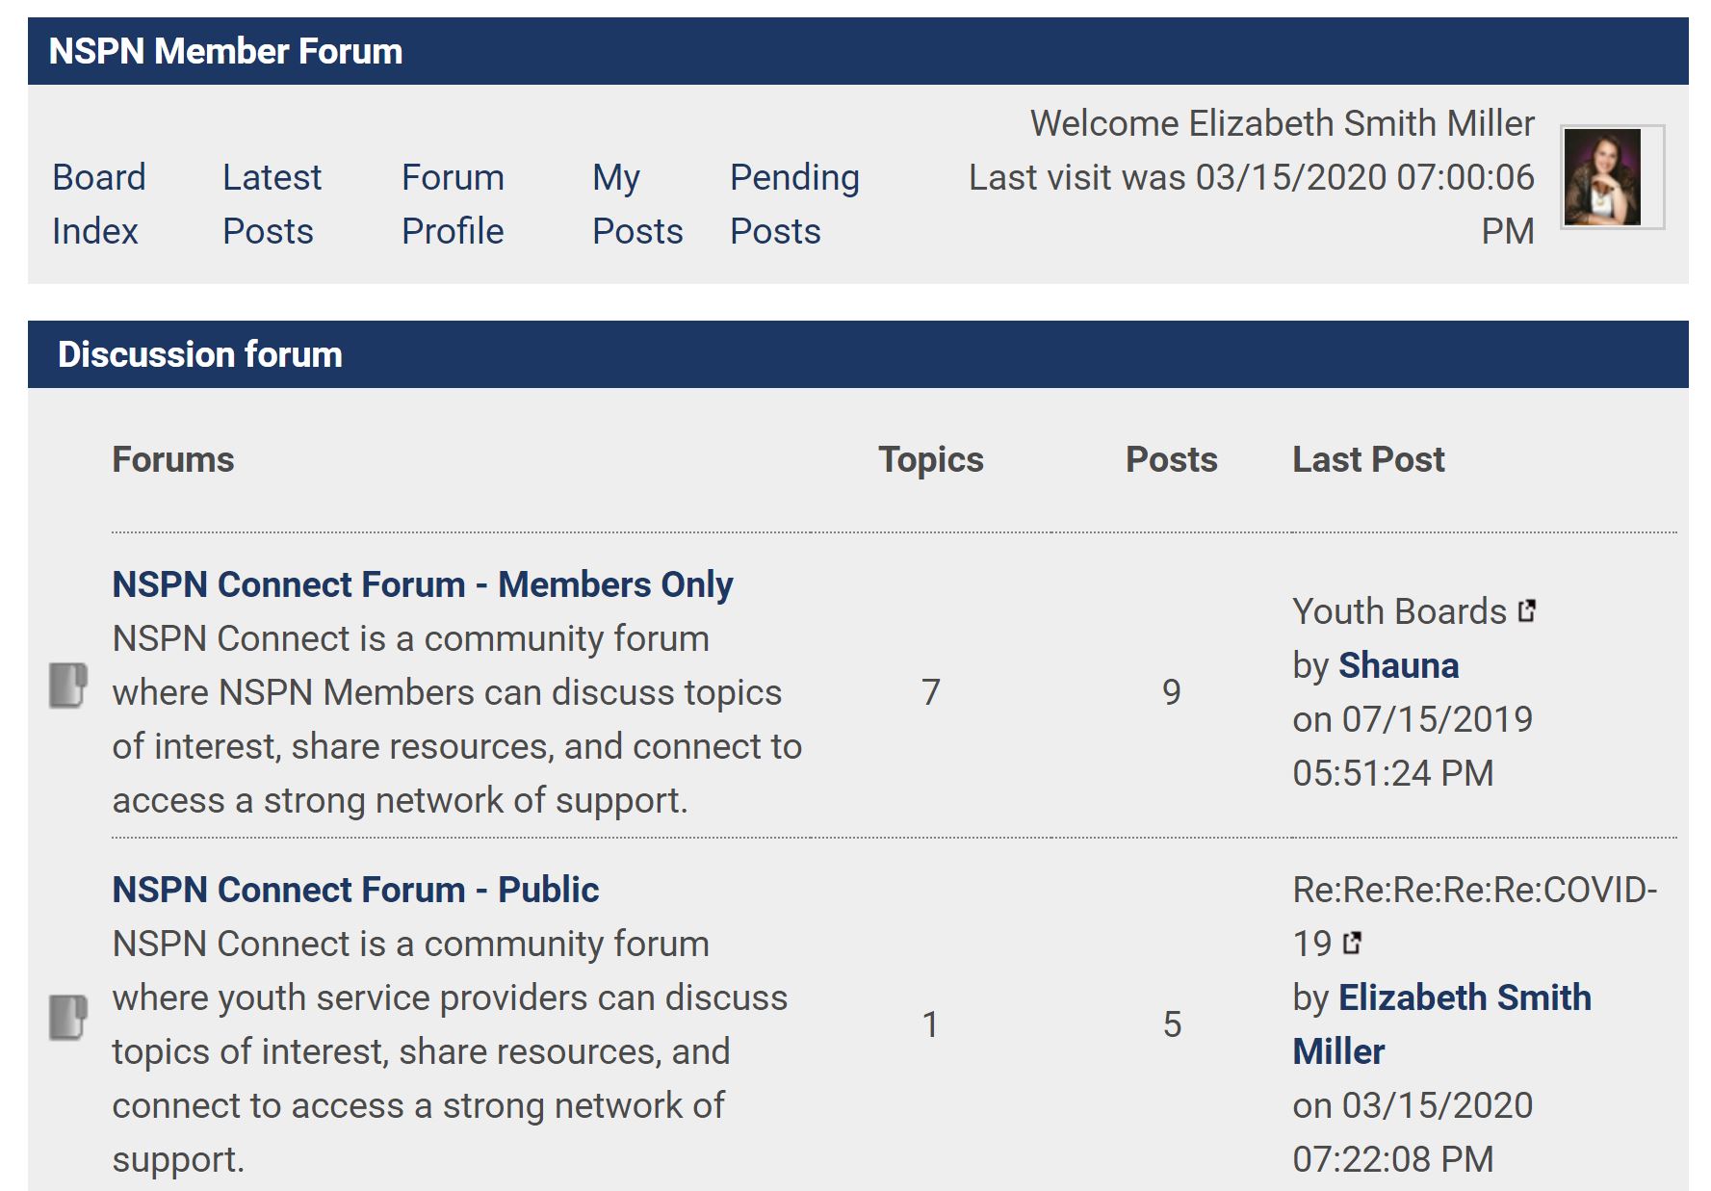
Task: Open the Youth Boards last post
Action: pos(1399,611)
